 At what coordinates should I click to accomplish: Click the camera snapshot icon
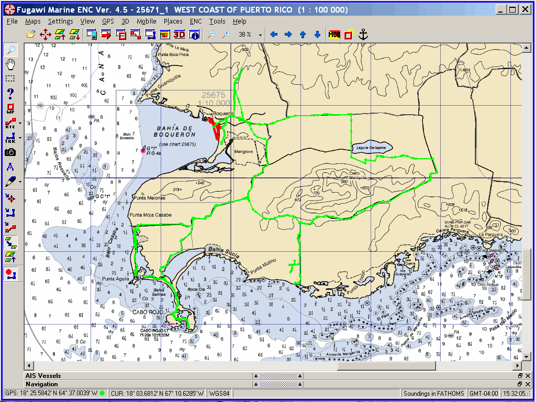(10, 152)
